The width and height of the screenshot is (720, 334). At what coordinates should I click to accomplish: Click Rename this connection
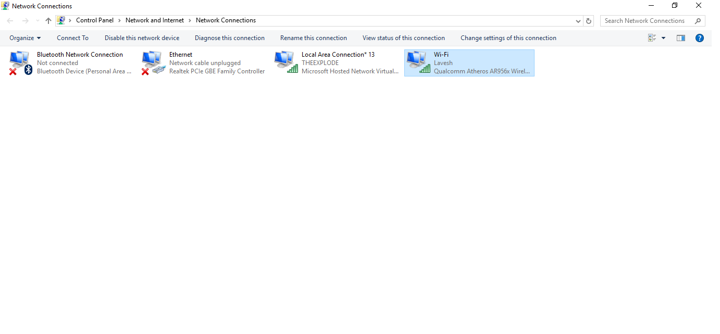pyautogui.click(x=313, y=37)
